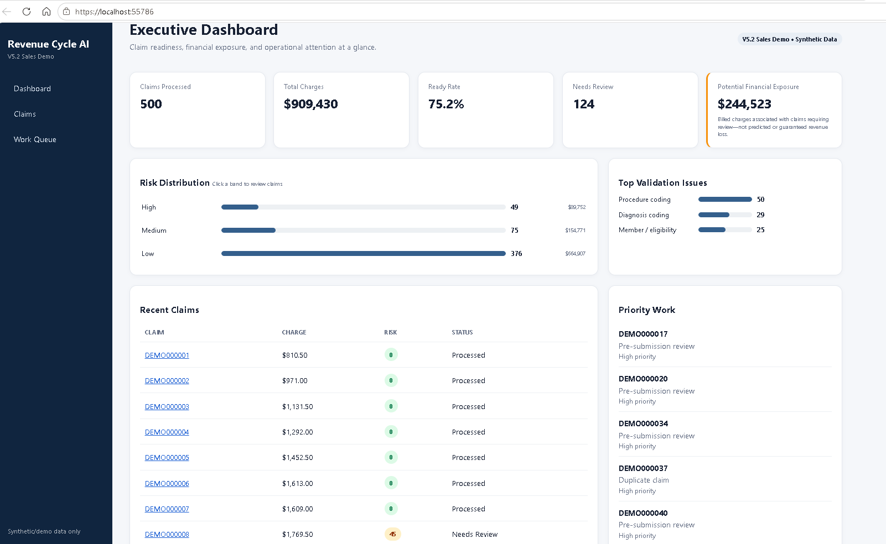Click risk badge 45 for DEMO000008
The image size is (886, 544).
(392, 534)
